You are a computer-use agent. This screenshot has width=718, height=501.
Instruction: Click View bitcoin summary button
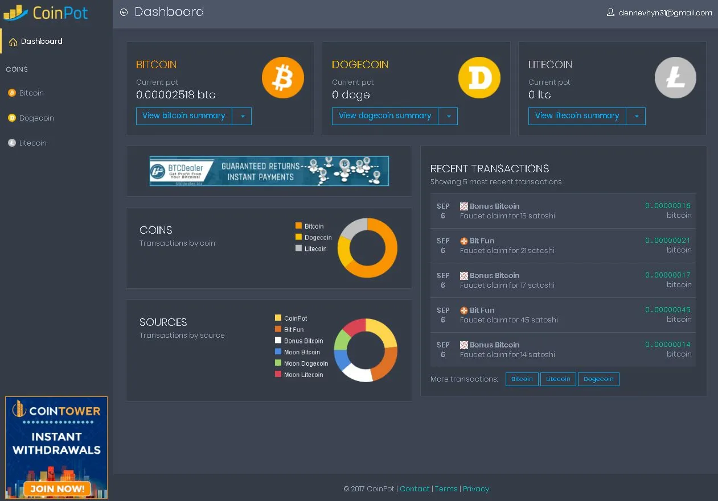tap(184, 116)
